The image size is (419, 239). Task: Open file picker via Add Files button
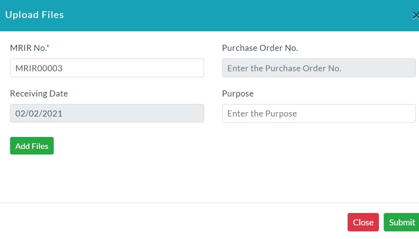point(32,146)
